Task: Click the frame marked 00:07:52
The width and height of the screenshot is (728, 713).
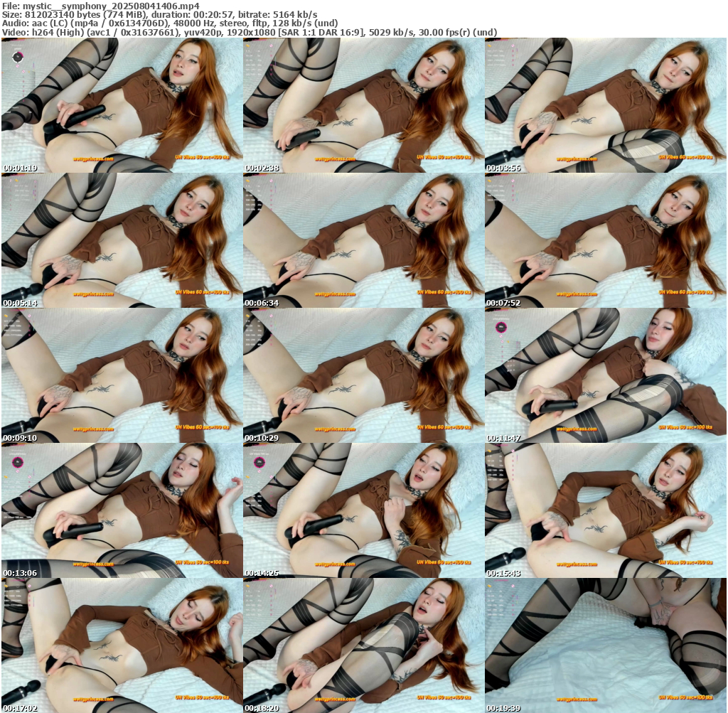Action: [x=605, y=240]
